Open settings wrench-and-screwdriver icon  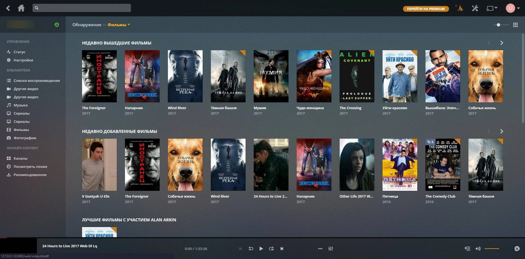pyautogui.click(x=475, y=8)
